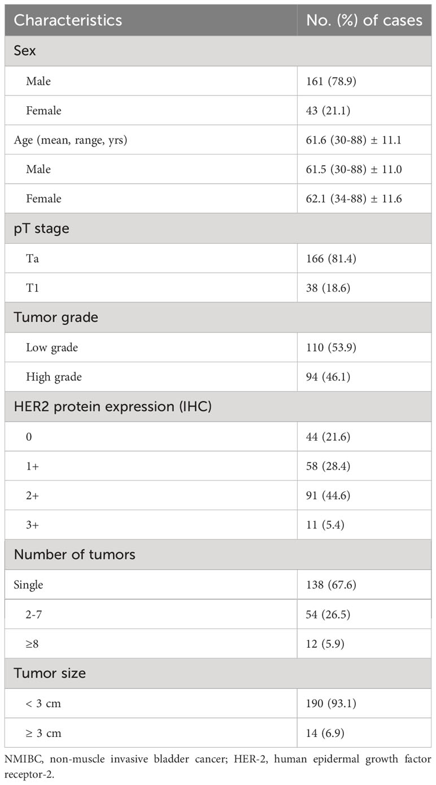This screenshot has width=436, height=785.
Task: Click the No. (%) of cases header
Action: click(364, 21)
